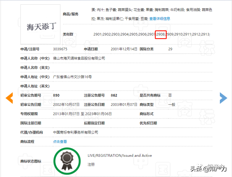Click the 商标形式 label
Screen dimensions: 232x177
[x=147, y=114]
